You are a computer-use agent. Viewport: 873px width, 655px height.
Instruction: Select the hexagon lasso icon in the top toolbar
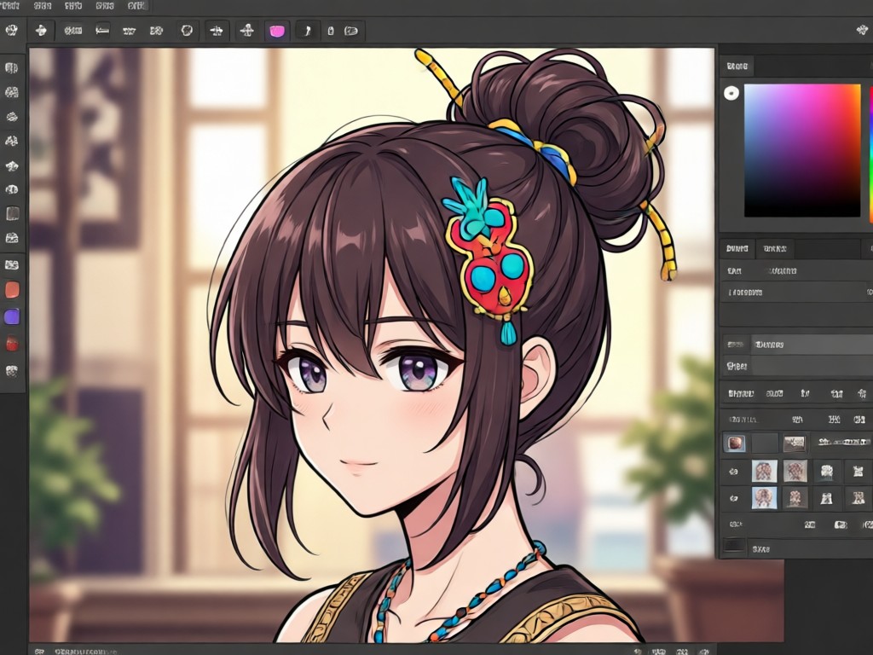point(187,31)
